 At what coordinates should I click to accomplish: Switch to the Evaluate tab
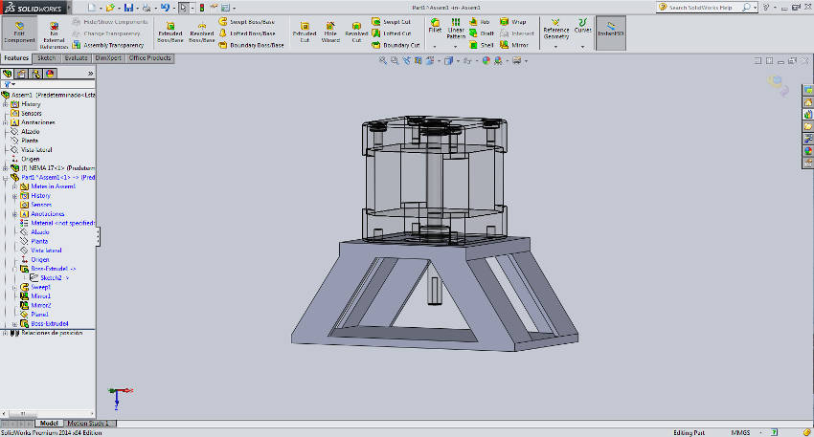[76, 58]
